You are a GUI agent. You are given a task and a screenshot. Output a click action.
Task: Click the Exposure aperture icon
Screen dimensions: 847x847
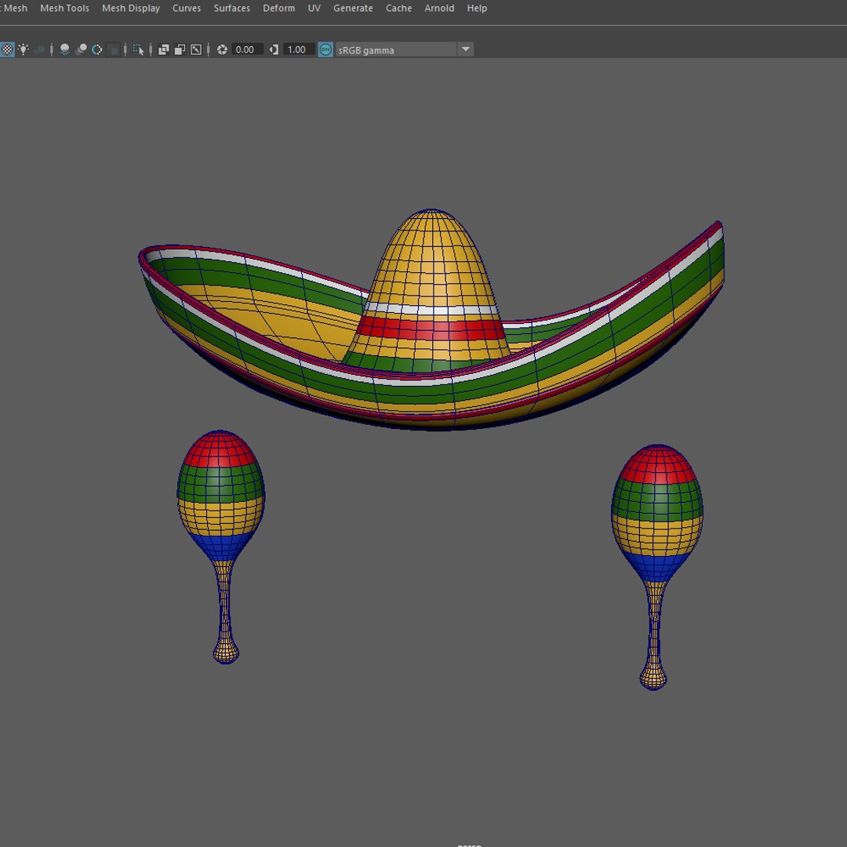(x=222, y=49)
